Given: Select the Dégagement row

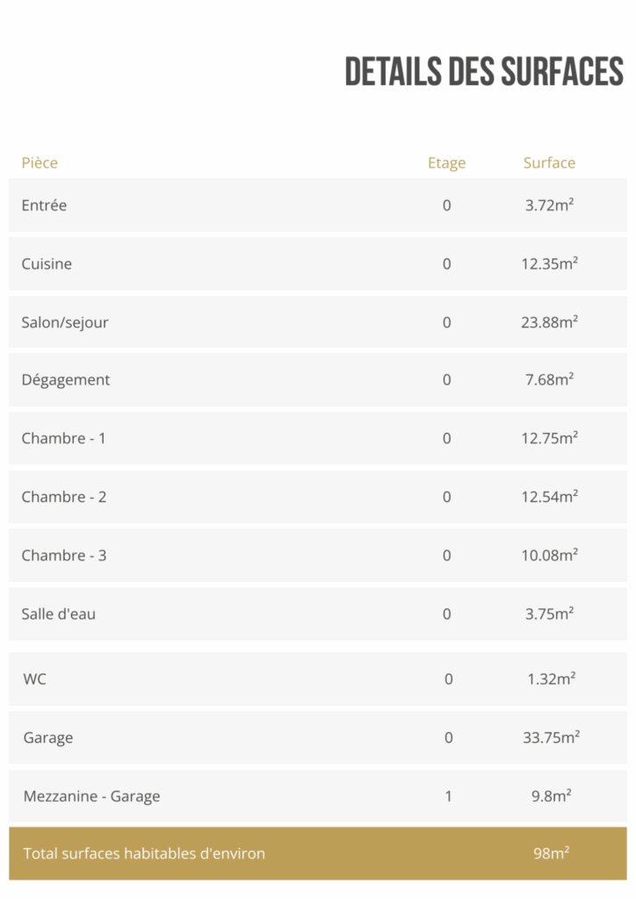Looking at the screenshot, I should [x=318, y=379].
